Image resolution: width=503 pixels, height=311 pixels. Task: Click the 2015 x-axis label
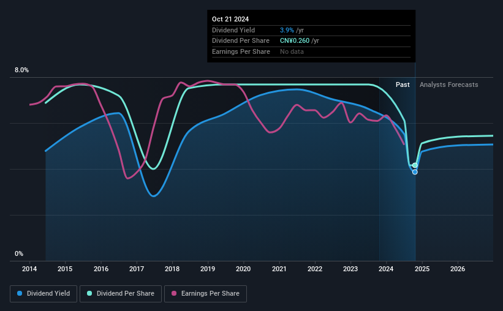65,269
